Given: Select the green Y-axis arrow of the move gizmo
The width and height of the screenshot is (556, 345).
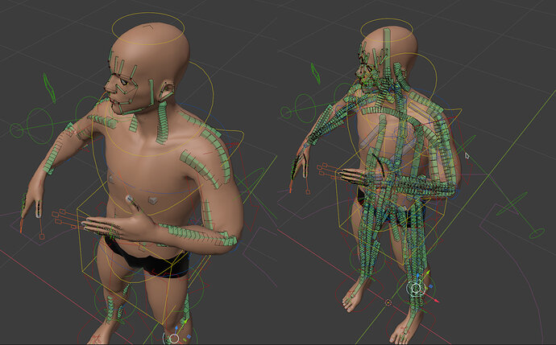Looking at the screenshot, I should click(427, 273).
